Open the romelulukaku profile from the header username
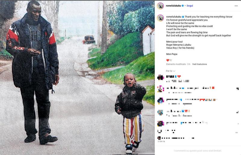Screen dimensions: 241x155 click(174, 6)
